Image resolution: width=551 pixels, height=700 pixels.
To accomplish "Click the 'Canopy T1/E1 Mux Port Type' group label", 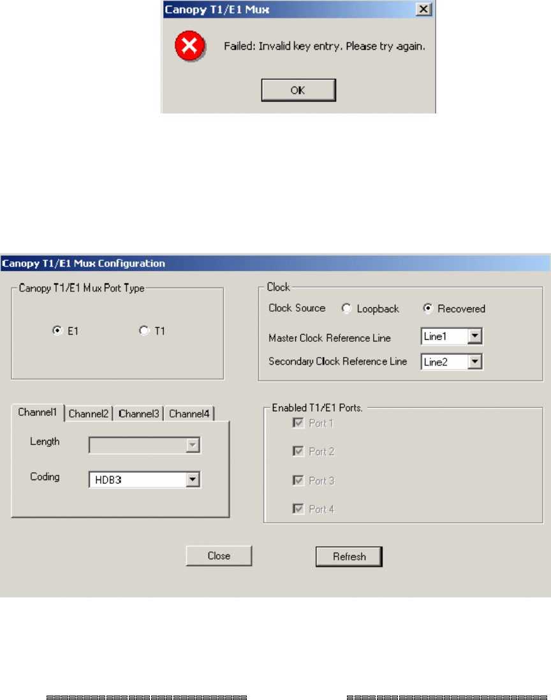I will 82,288.
